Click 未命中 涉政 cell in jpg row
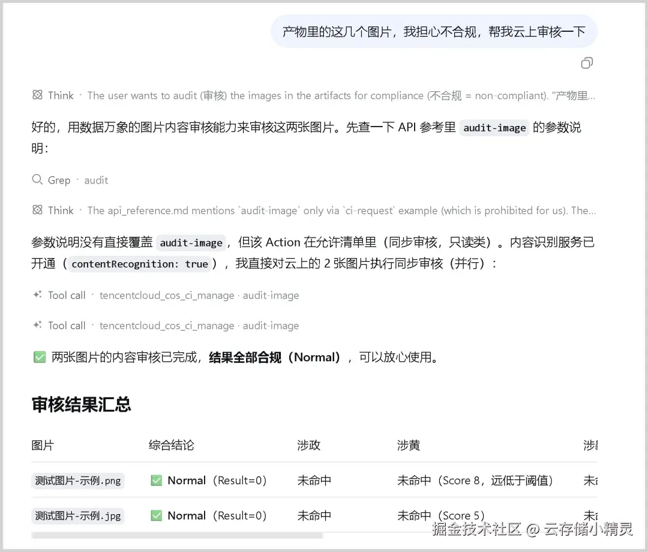The image size is (648, 552). tap(314, 515)
